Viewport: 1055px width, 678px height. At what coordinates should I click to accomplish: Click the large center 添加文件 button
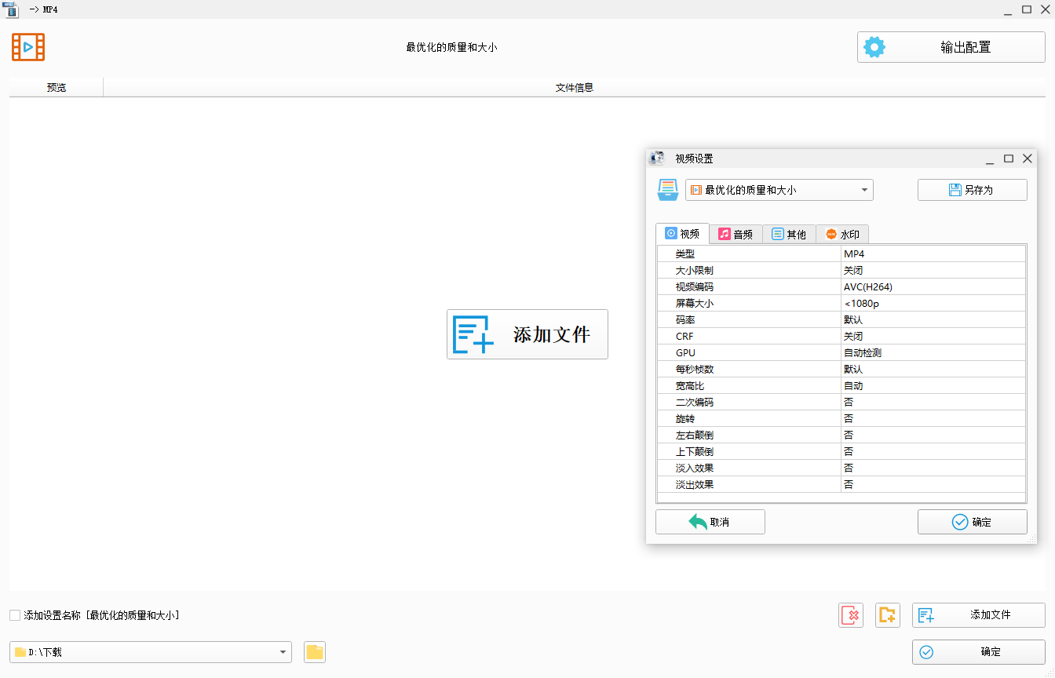click(527, 334)
